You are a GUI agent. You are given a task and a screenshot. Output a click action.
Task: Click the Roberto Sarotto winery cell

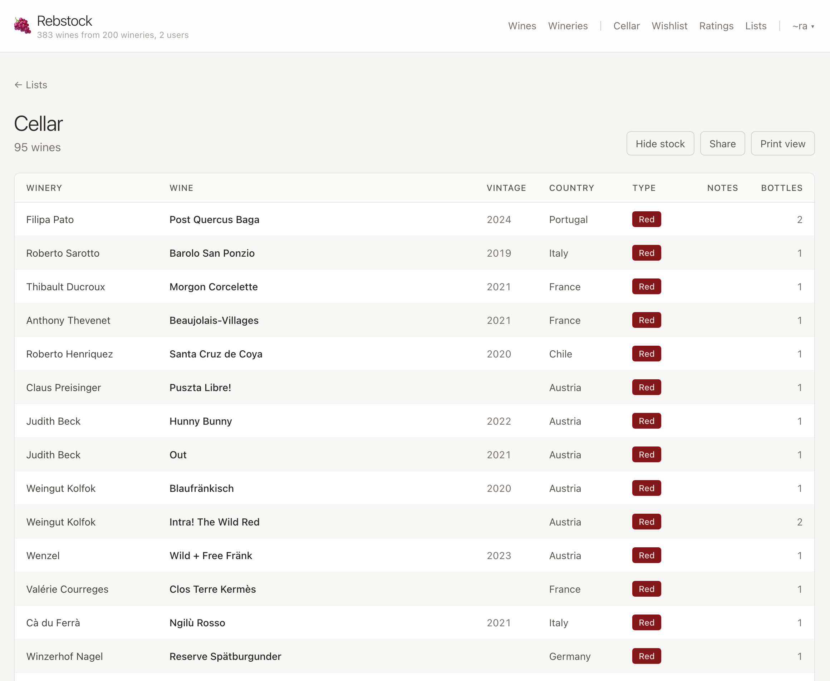click(63, 253)
